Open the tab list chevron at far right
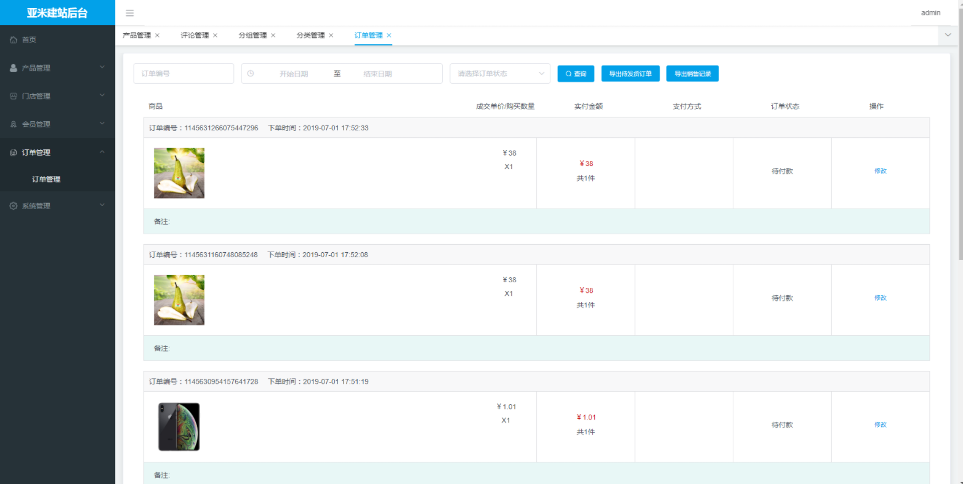 point(948,36)
